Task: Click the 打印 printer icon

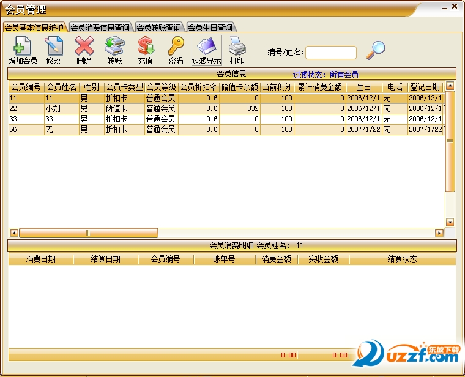Action: [x=237, y=50]
